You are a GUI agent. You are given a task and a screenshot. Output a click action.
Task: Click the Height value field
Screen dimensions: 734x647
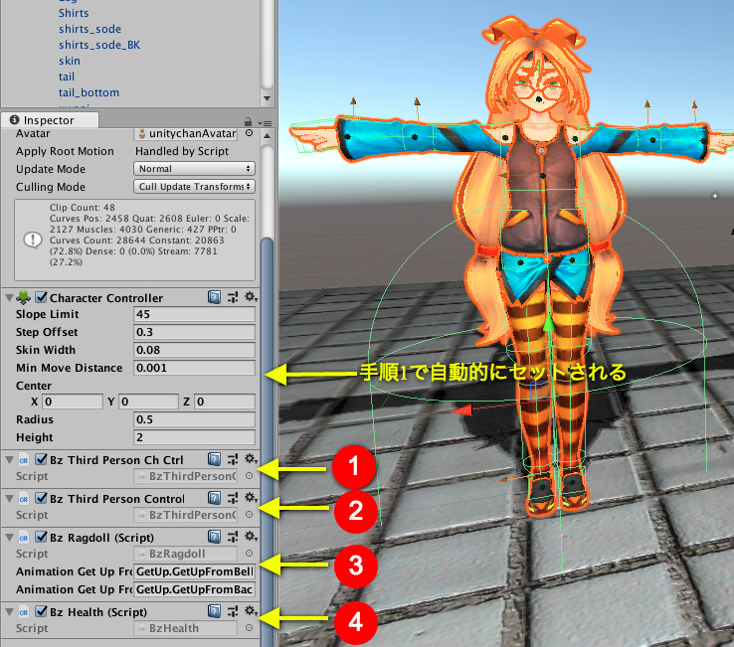[x=194, y=437]
